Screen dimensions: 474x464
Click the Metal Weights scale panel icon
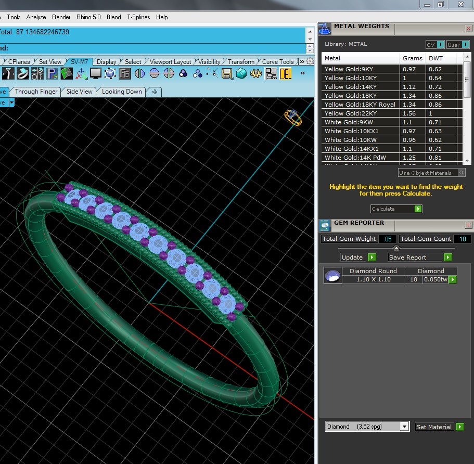(325, 29)
